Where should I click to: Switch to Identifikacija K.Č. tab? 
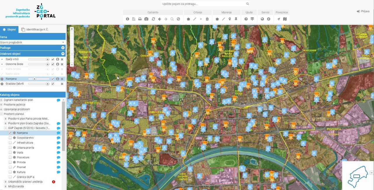tap(34, 29)
